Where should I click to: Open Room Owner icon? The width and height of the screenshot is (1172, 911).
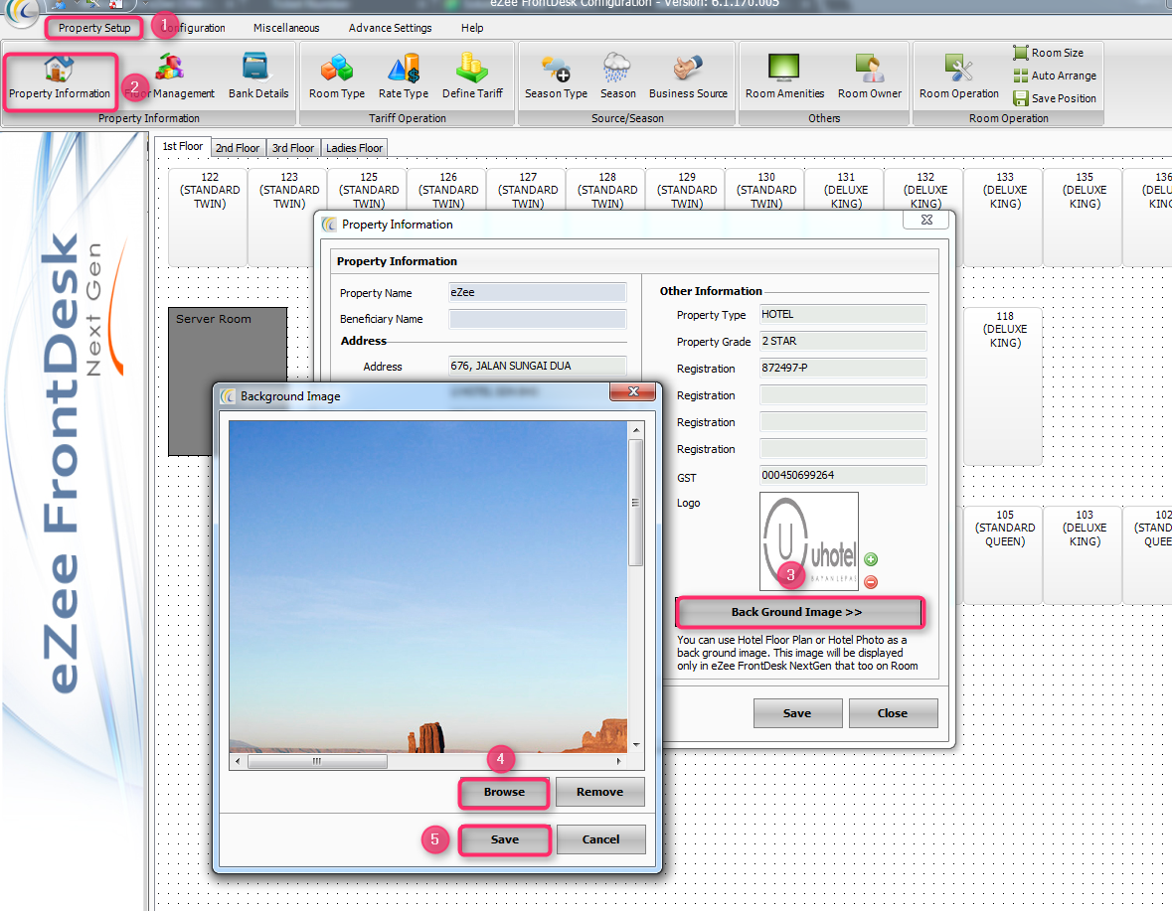coord(869,77)
